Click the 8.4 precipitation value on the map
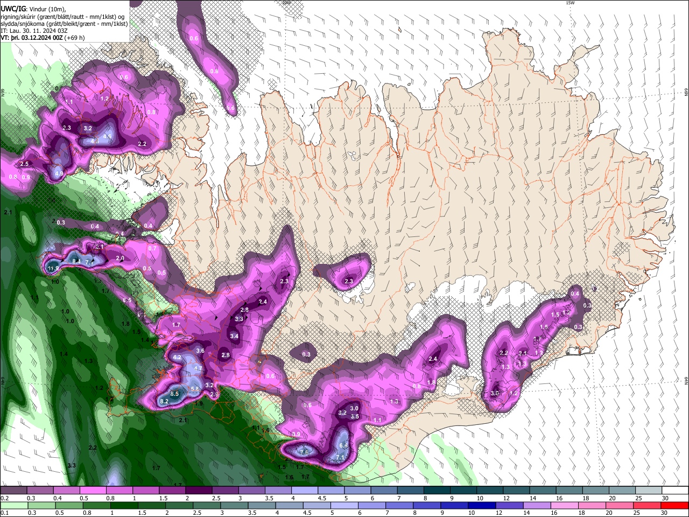 point(76,261)
